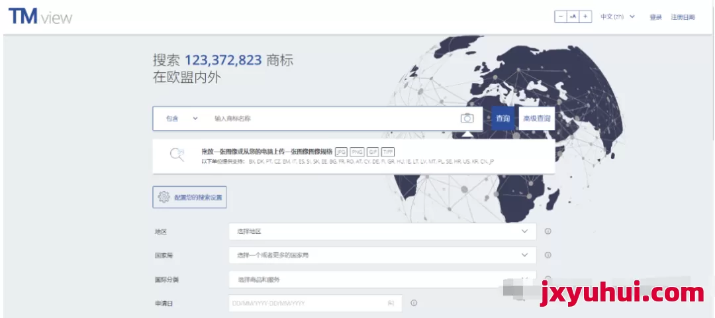Reset font size with the middle A button
Image resolution: width=715 pixels, height=318 pixels.
coord(573,17)
